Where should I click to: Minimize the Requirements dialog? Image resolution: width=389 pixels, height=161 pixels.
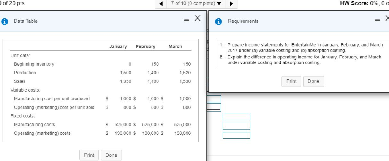click(x=377, y=21)
